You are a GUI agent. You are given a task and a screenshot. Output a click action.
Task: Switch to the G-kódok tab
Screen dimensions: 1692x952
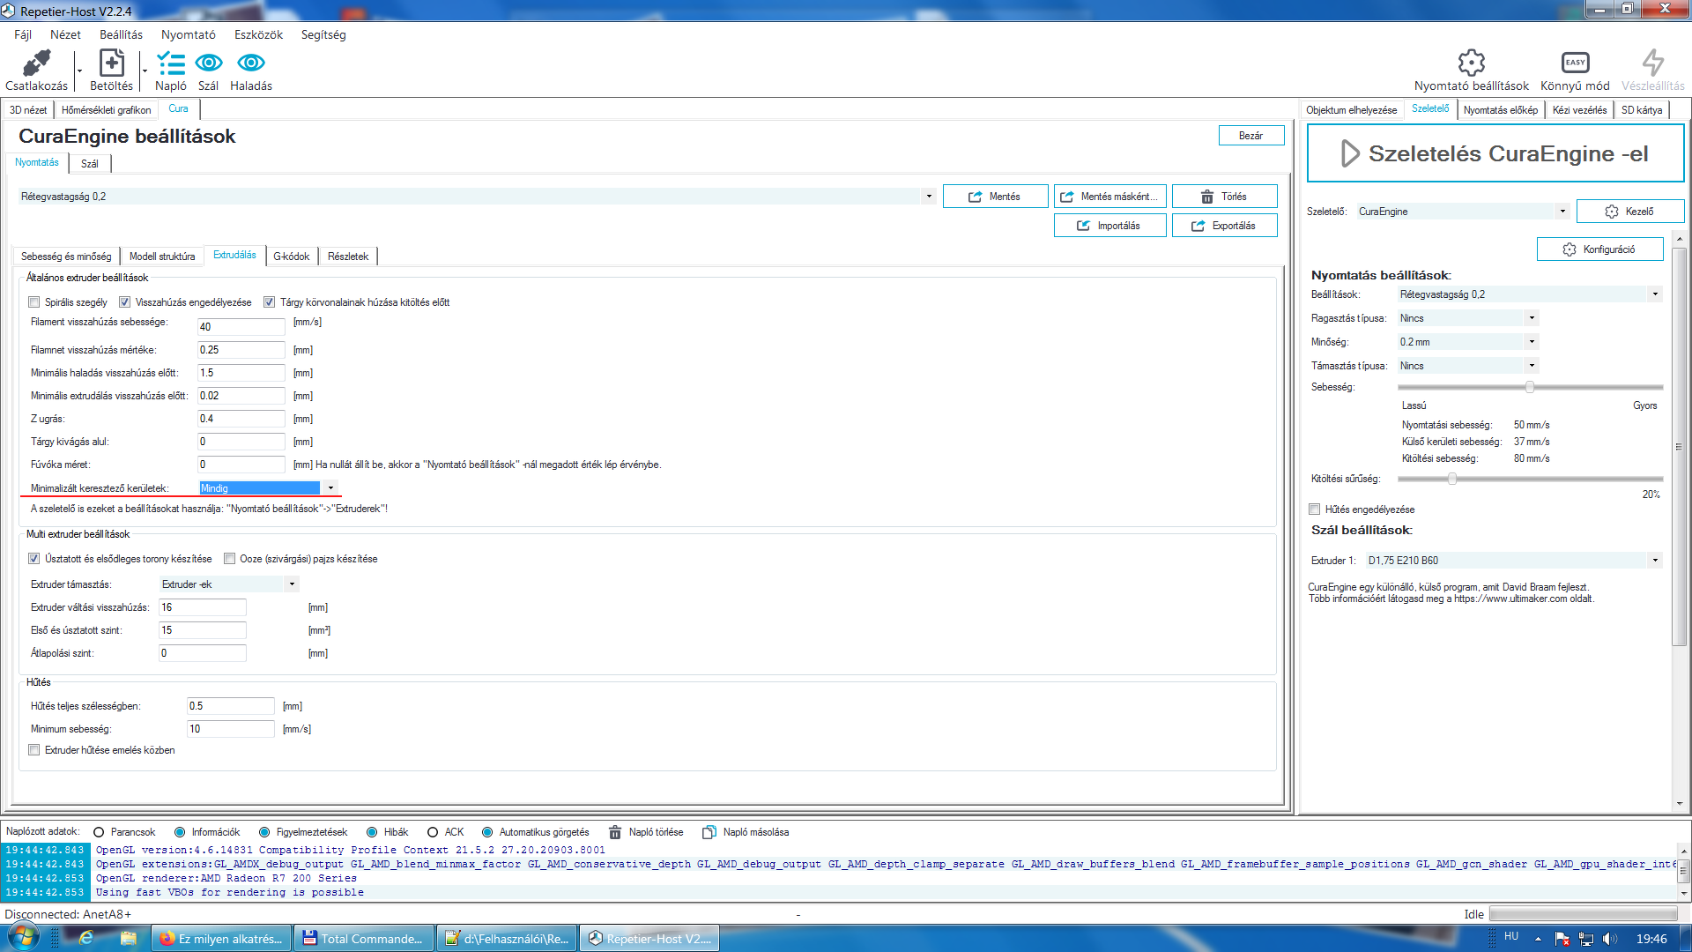(x=291, y=257)
